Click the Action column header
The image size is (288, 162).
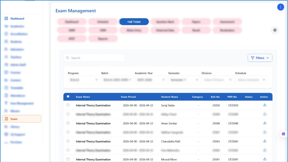[x=264, y=97]
